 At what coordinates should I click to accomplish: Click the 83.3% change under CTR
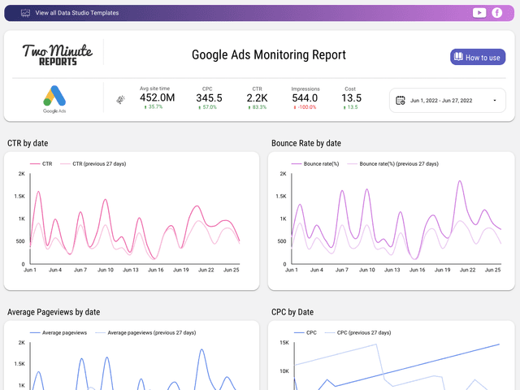(258, 107)
